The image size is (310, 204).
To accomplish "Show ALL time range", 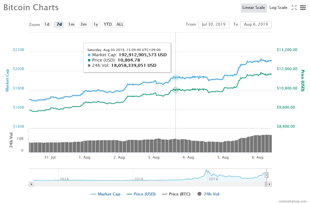I will click(x=120, y=24).
